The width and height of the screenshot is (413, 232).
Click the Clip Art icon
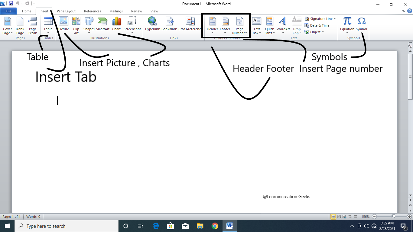point(76,25)
